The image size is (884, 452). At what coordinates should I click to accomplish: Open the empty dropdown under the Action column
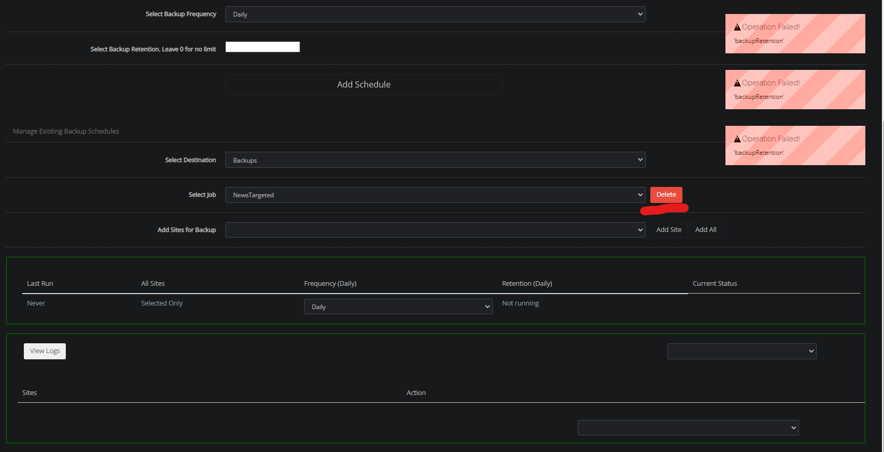(x=688, y=428)
